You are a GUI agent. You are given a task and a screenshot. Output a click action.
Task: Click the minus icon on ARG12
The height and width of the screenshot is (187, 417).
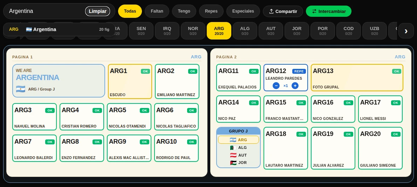[x=276, y=86]
